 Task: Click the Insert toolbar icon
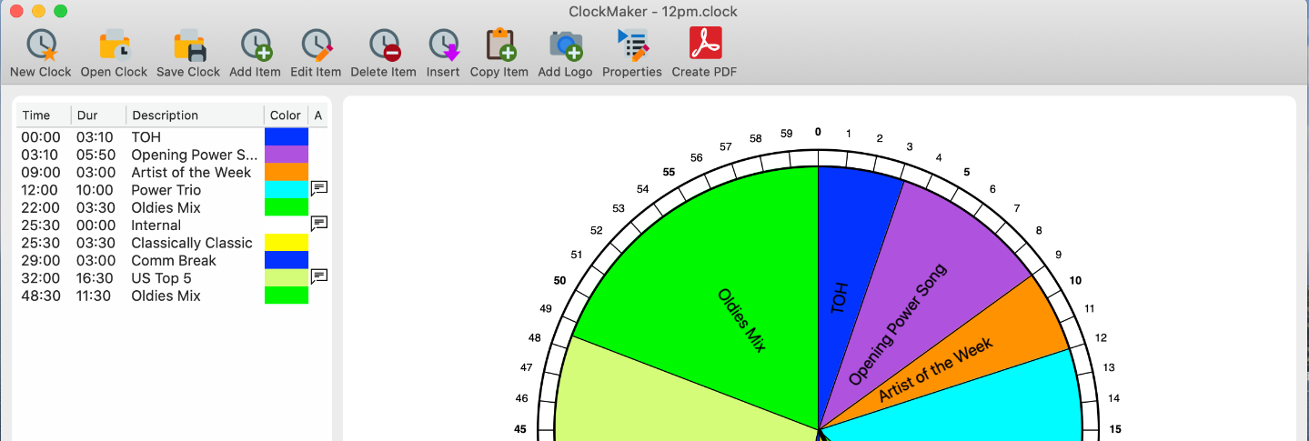pos(443,45)
